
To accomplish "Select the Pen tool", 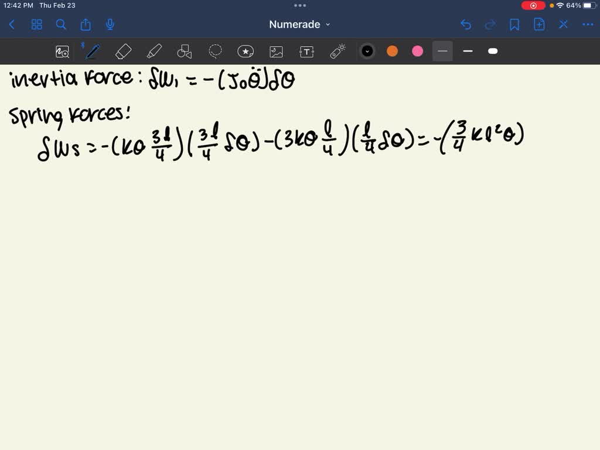I will click(x=91, y=51).
